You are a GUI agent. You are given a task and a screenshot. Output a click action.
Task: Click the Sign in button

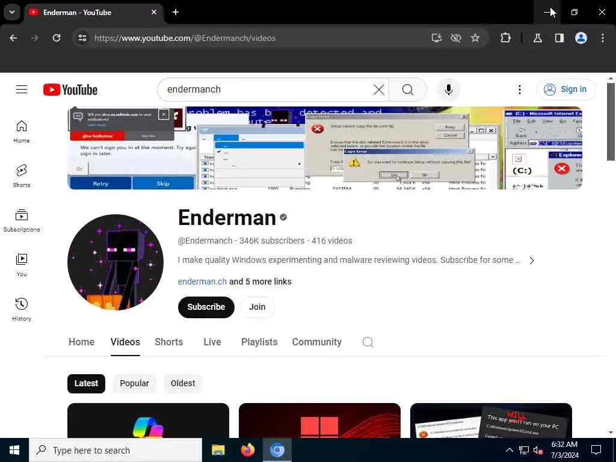coord(566,90)
